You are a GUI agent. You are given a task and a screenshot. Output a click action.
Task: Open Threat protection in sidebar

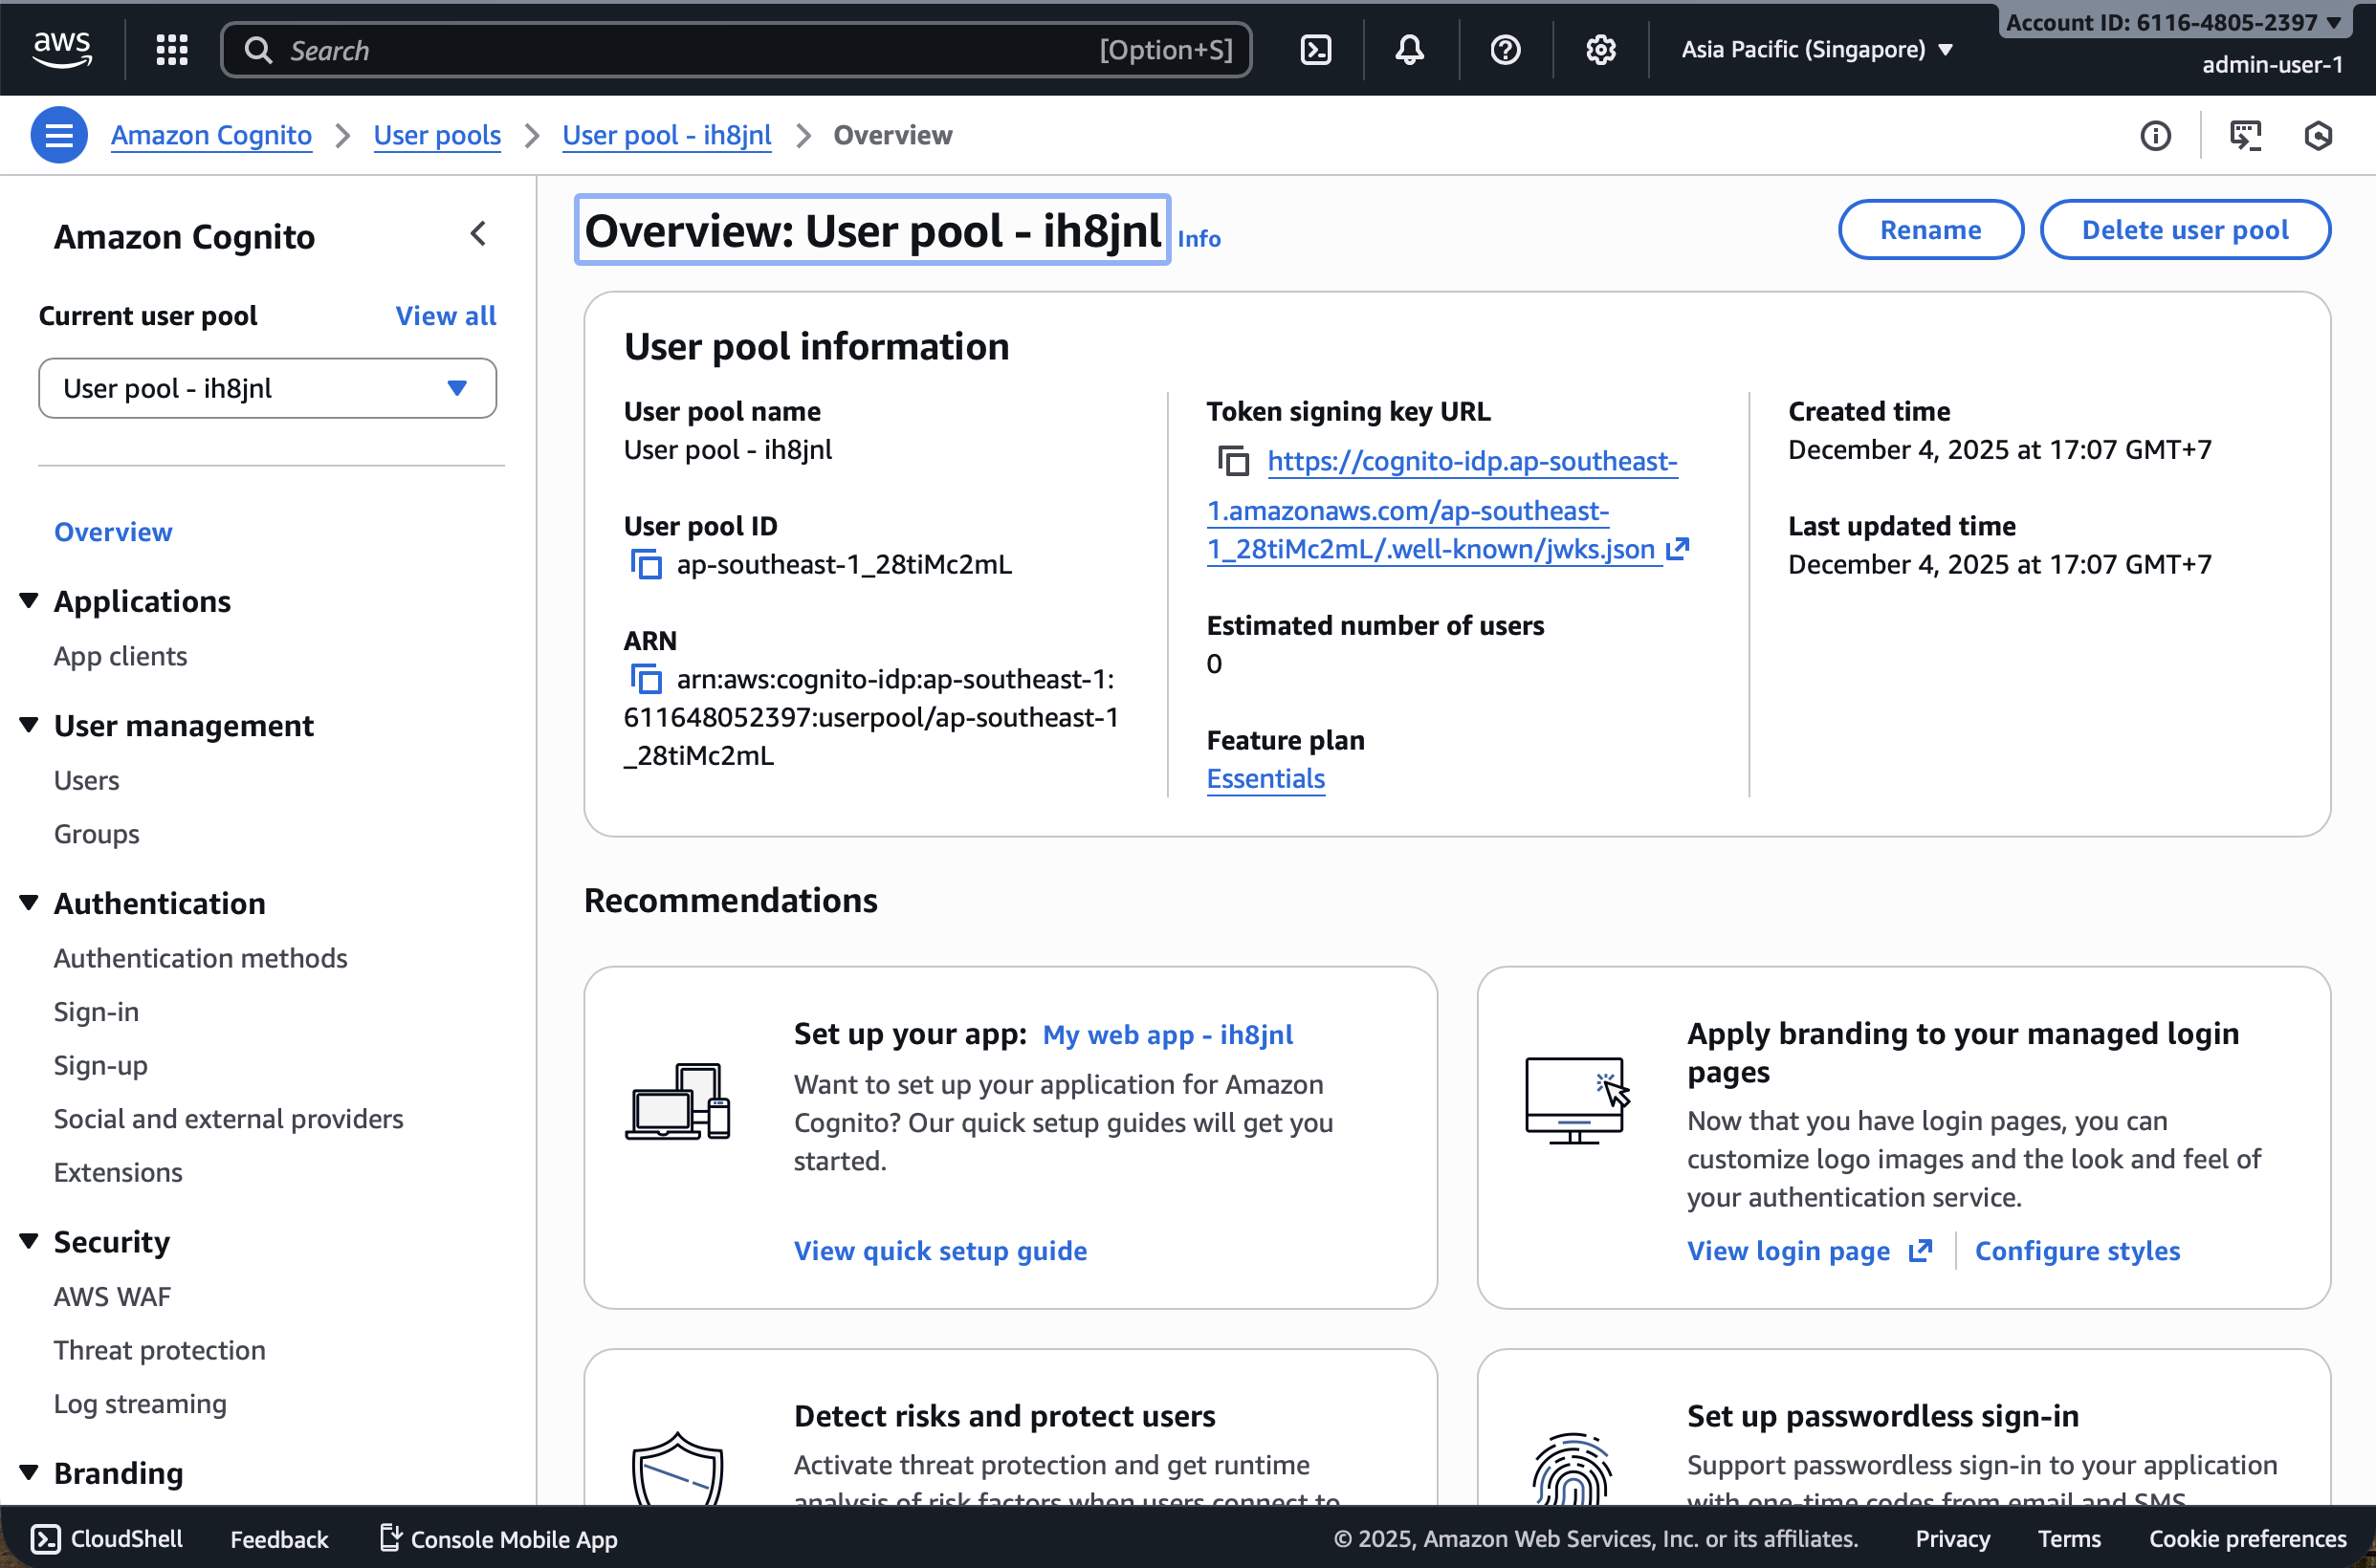(x=159, y=1350)
